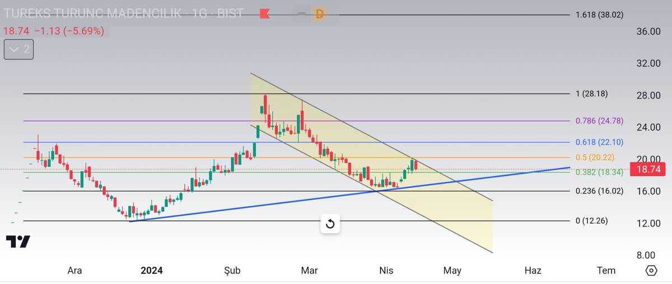This screenshot has width=672, height=284.
Task: Click the 2024 year label on time axis
Action: pos(151,271)
